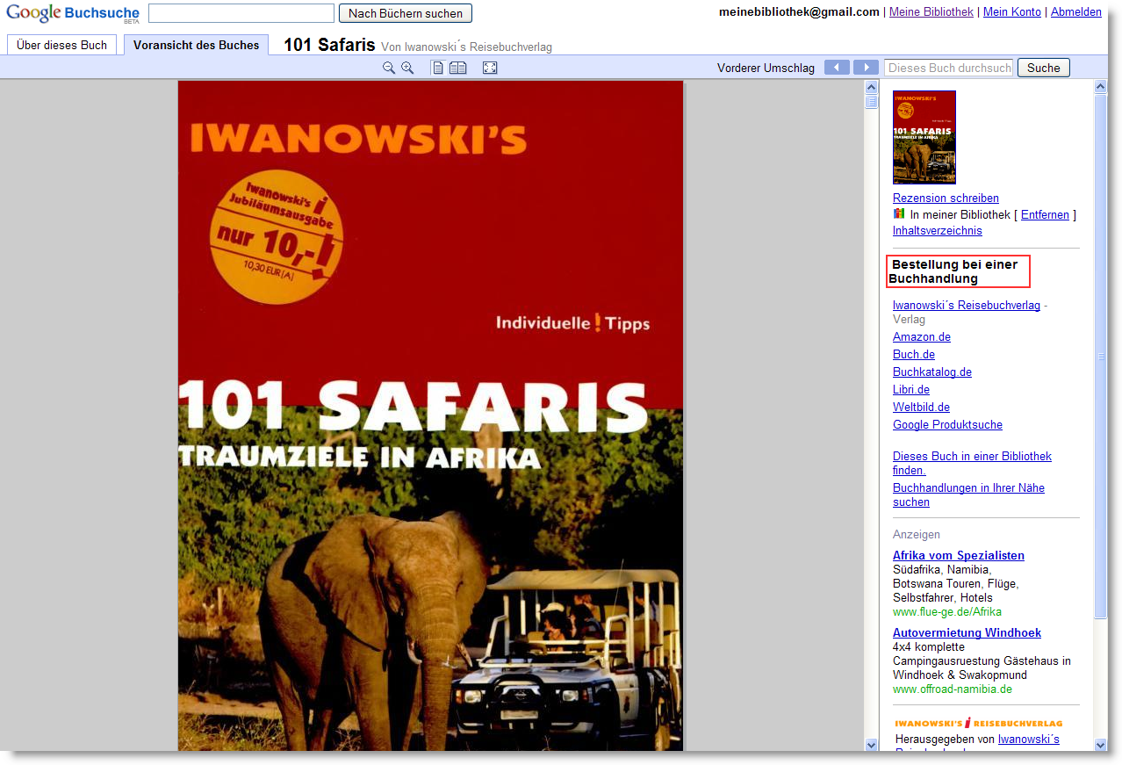Click the book viewer scroll-down arrow

[x=872, y=745]
